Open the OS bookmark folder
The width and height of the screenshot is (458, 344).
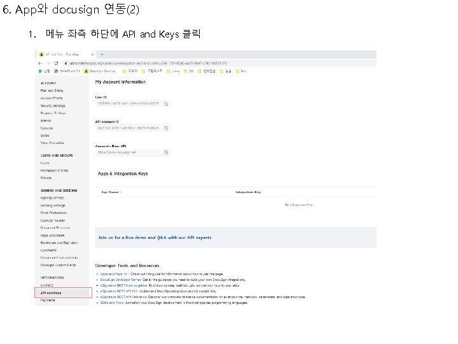click(x=189, y=71)
